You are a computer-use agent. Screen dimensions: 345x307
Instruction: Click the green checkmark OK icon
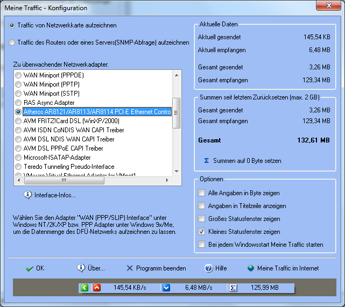point(29,269)
